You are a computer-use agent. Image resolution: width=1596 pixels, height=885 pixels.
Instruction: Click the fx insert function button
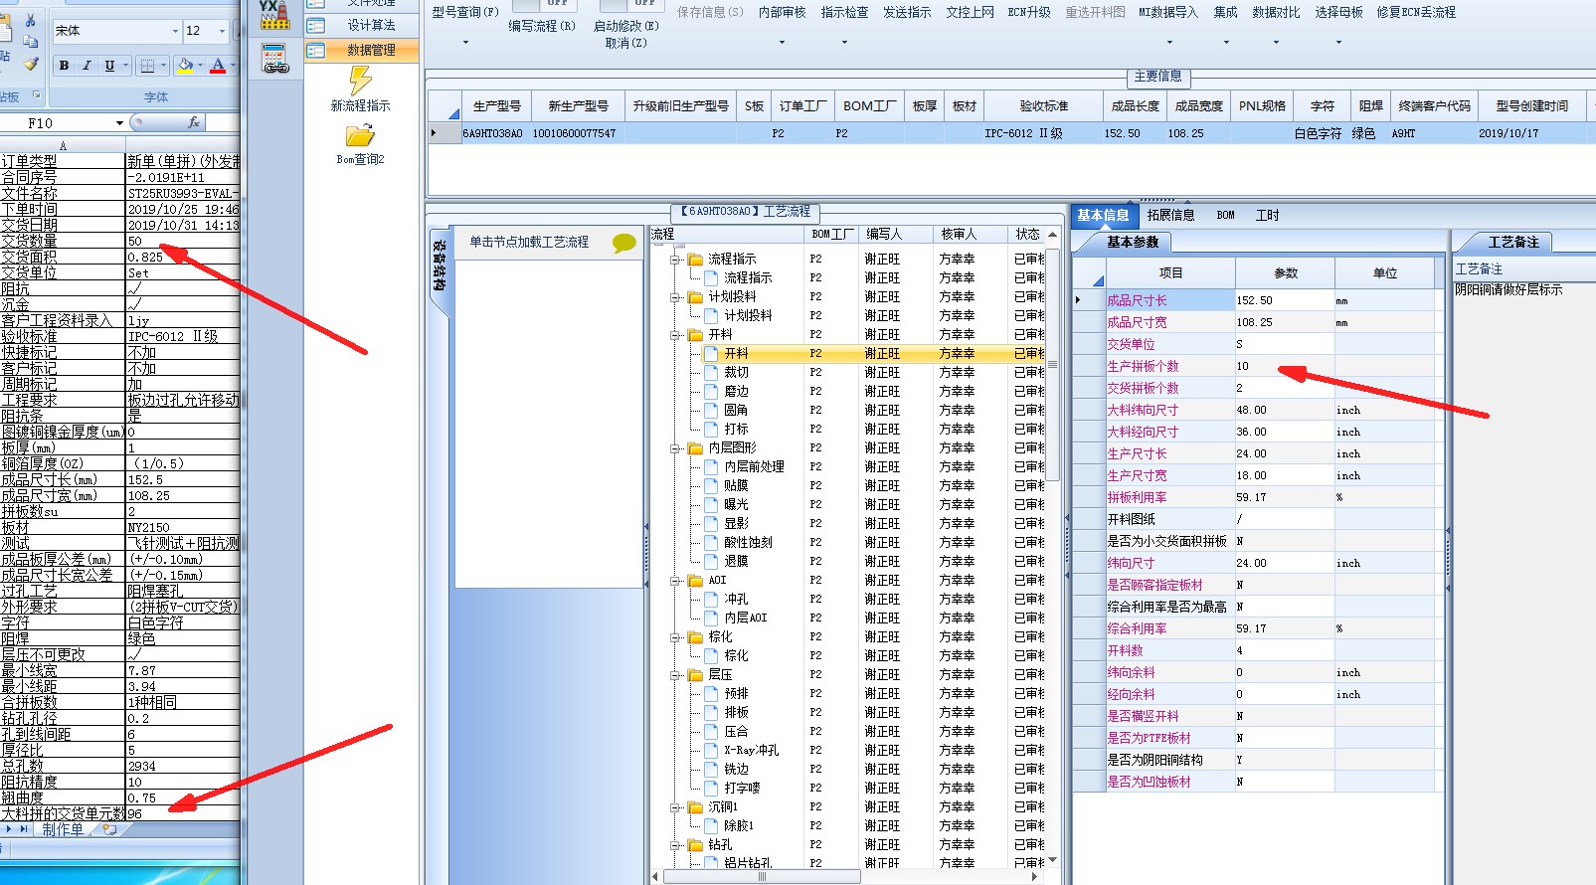pyautogui.click(x=194, y=122)
